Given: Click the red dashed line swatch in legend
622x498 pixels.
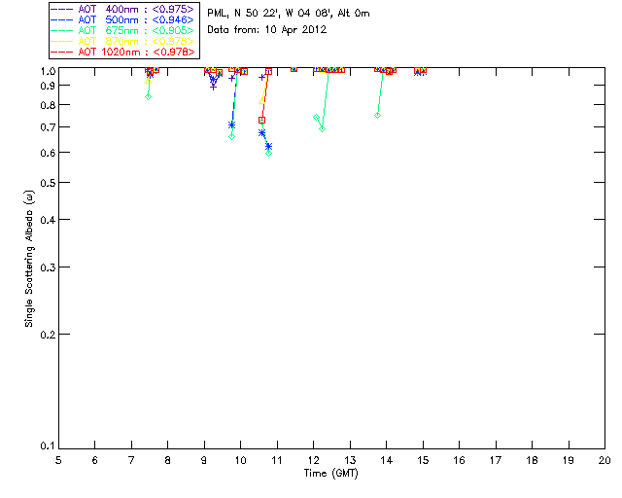Looking at the screenshot, I should coord(62,53).
